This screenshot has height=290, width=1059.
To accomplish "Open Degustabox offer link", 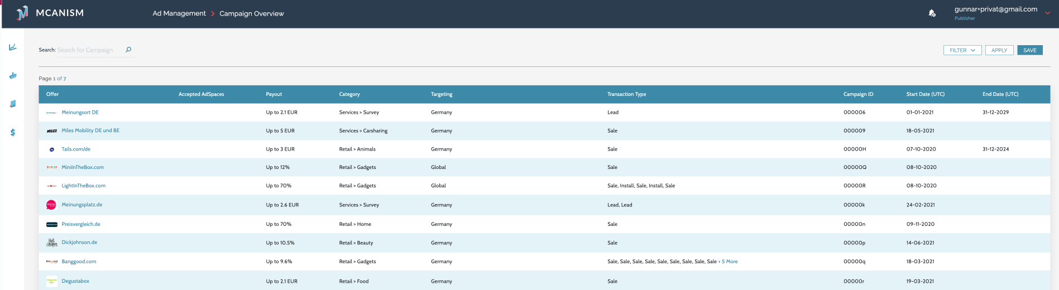I will tap(75, 281).
